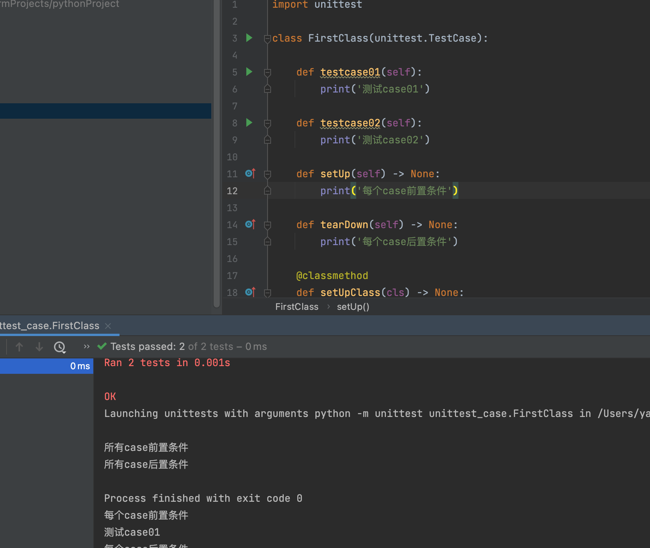Click 'import unittest' on line 1

(x=317, y=5)
